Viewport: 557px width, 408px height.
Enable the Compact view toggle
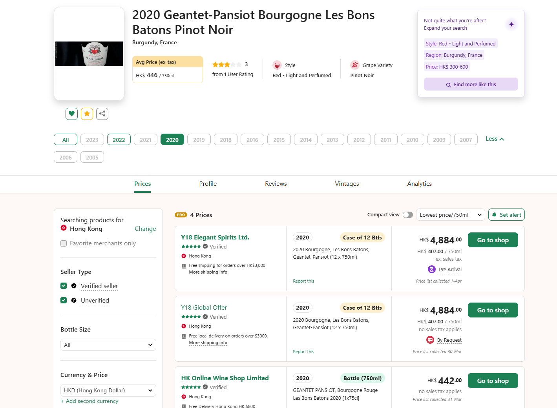(408, 215)
